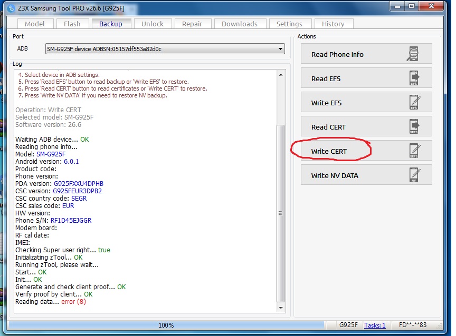This screenshot has width=456, height=336.
Task: Click the Write NV DATA pencil icon
Action: point(415,175)
